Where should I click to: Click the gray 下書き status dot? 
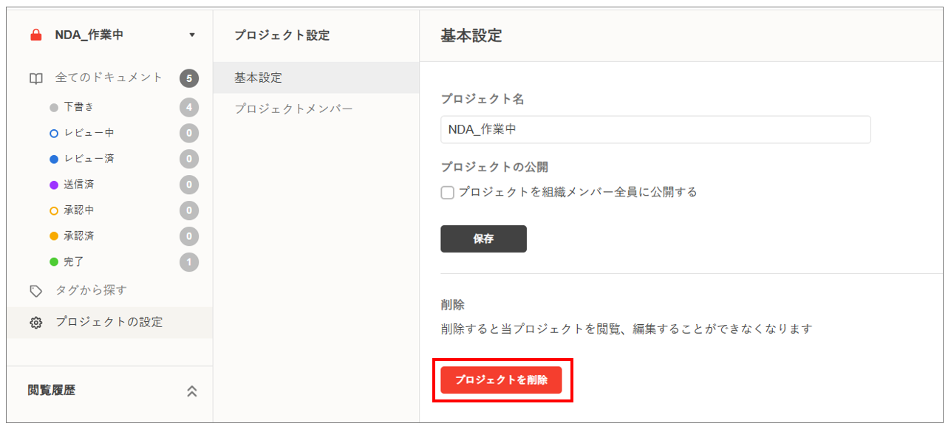54,107
